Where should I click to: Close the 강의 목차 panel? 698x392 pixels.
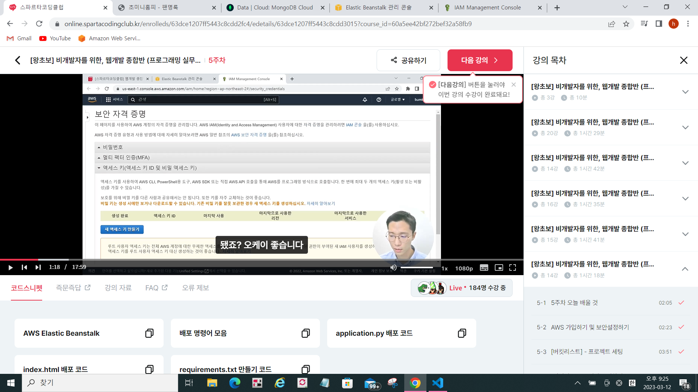click(684, 60)
